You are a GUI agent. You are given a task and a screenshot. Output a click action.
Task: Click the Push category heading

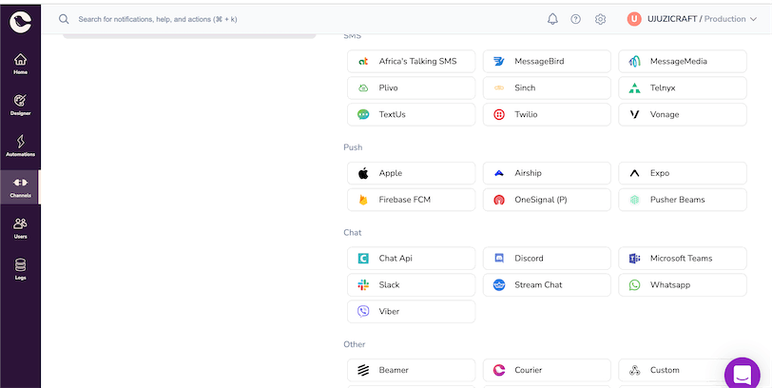[353, 147]
